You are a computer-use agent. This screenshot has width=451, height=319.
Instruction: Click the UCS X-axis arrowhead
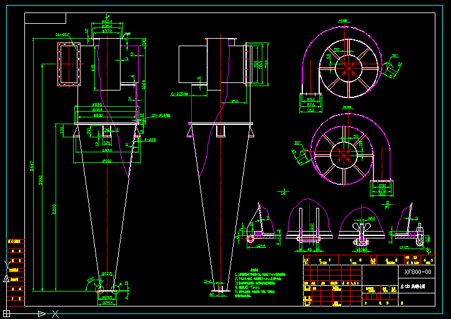42,314
